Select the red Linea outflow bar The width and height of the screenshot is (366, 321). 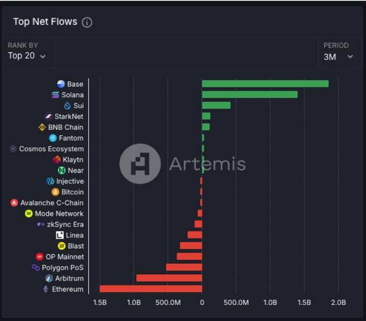coord(195,235)
